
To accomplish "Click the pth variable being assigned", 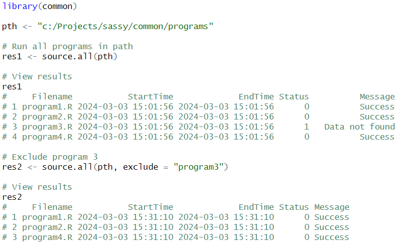I will [x=10, y=26].
